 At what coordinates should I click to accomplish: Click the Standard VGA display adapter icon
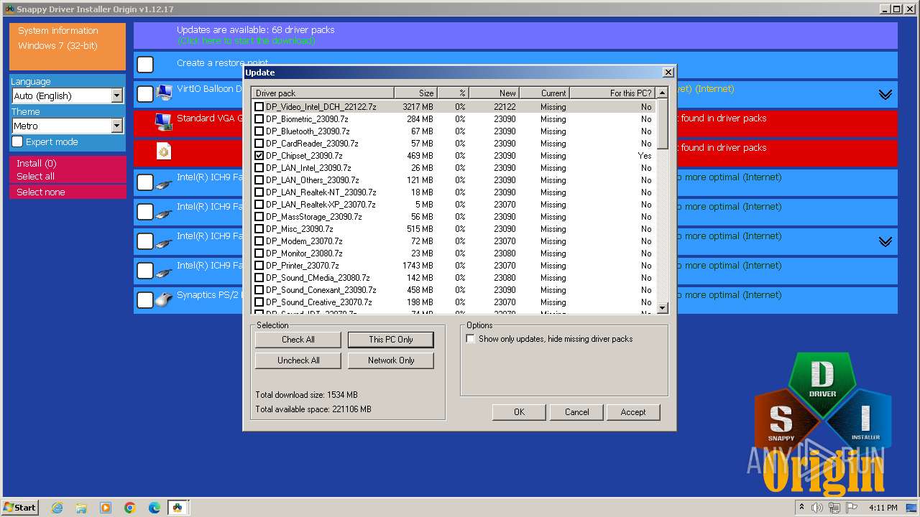point(164,123)
